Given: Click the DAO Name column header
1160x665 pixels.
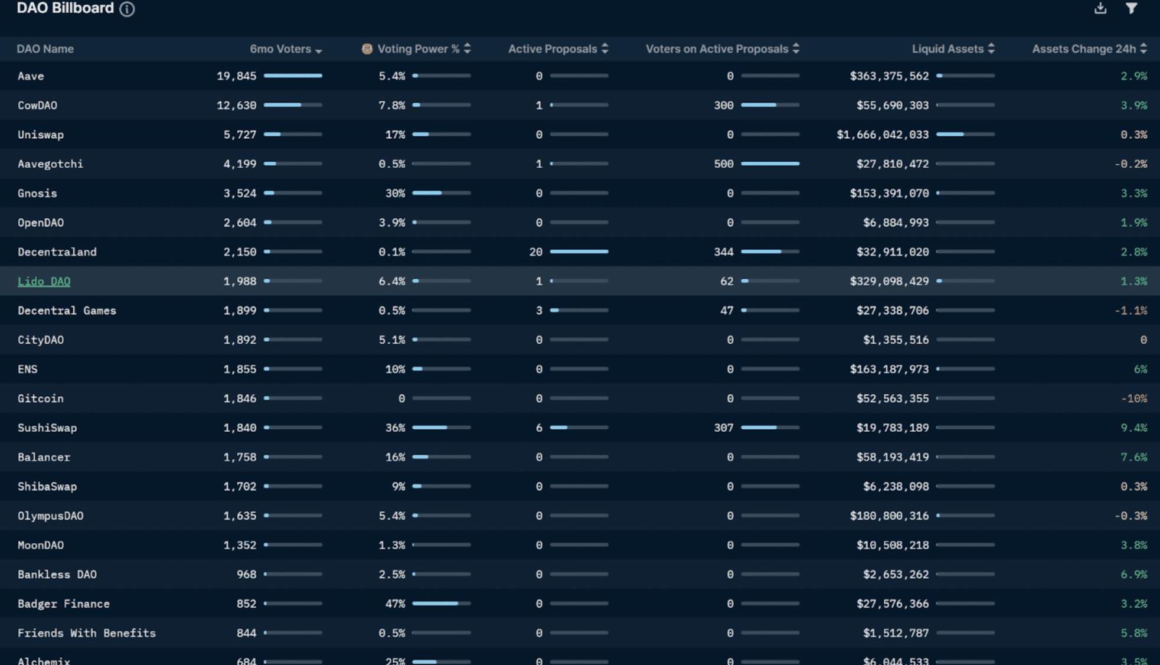Looking at the screenshot, I should [45, 49].
